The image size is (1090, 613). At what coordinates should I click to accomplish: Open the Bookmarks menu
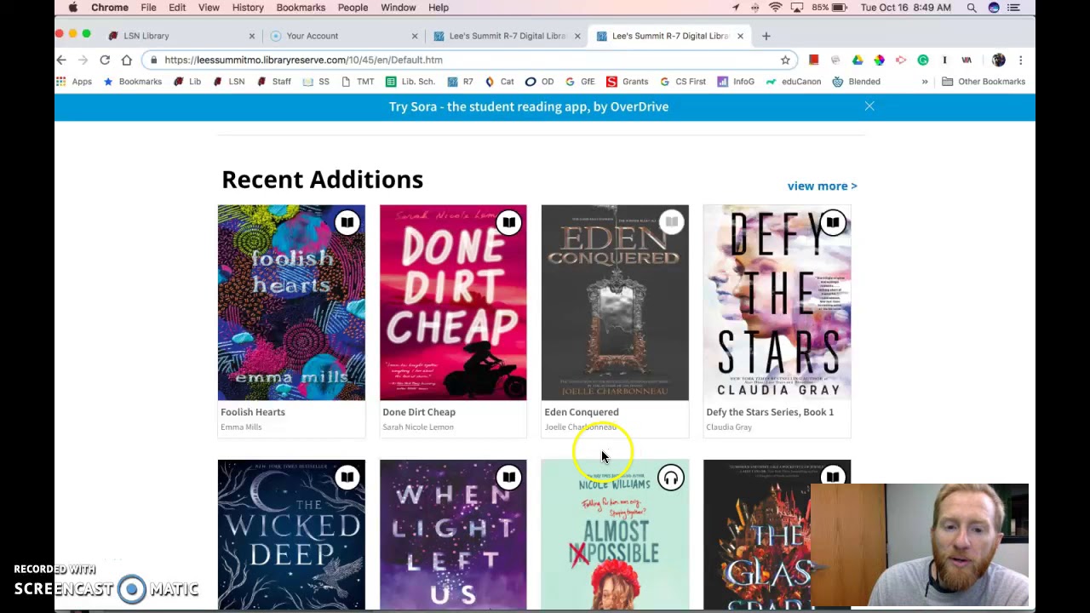coord(301,8)
